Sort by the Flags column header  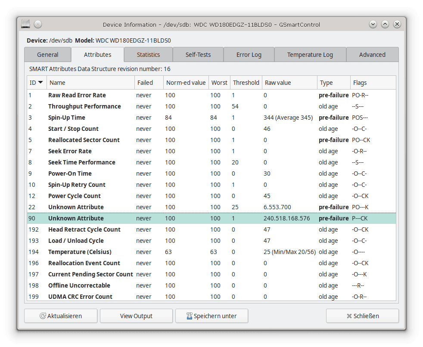373,83
